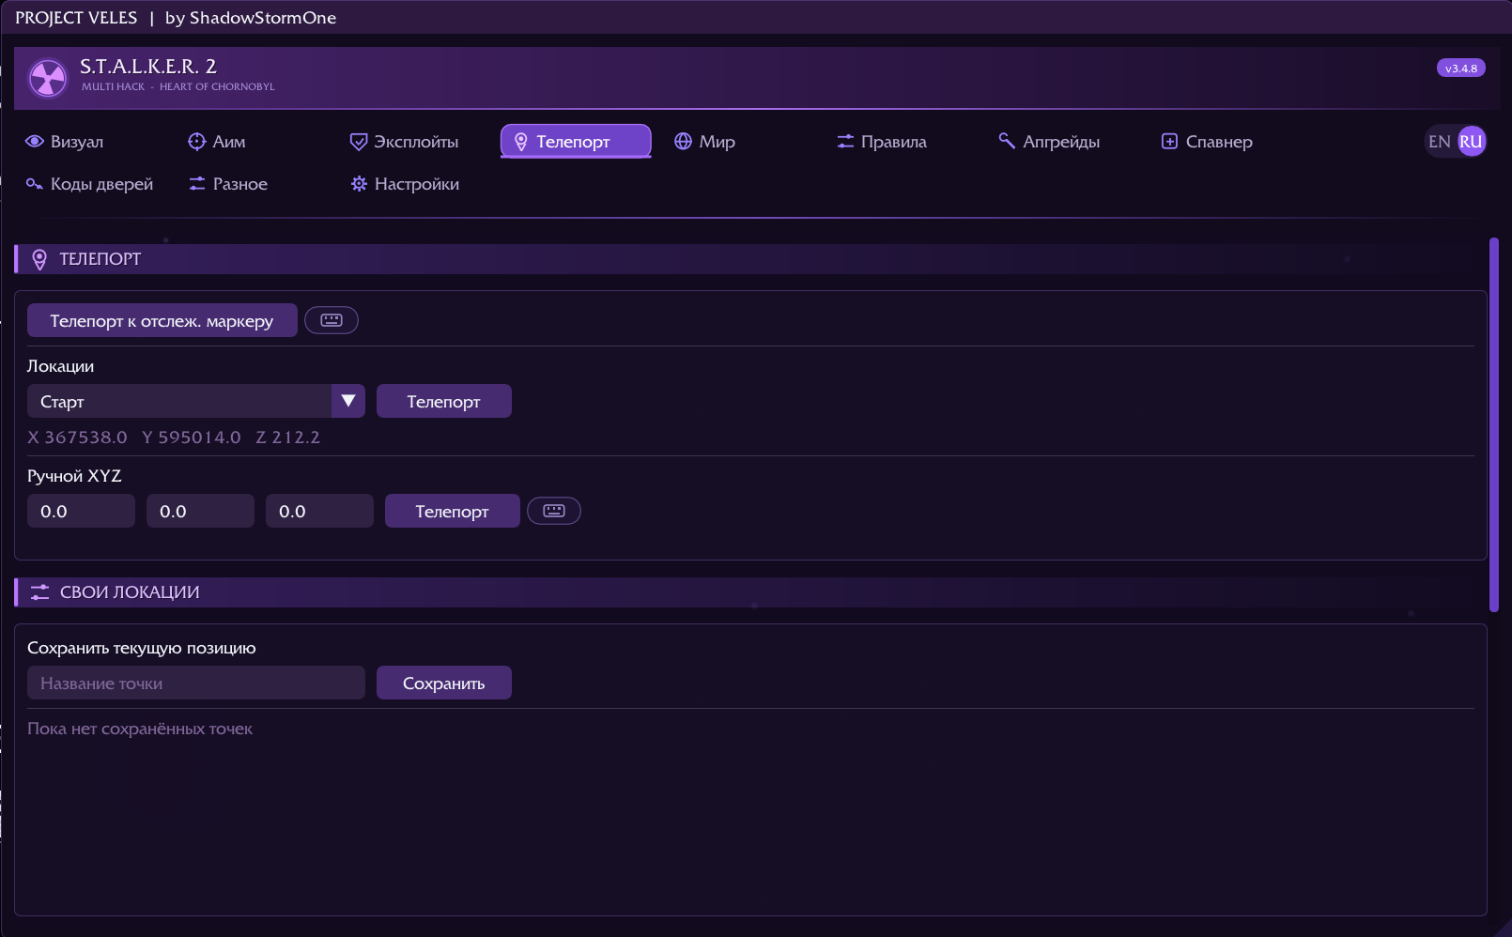Click the Пока нет сохранённых точек text
The width and height of the screenshot is (1512, 937).
pyautogui.click(x=140, y=729)
